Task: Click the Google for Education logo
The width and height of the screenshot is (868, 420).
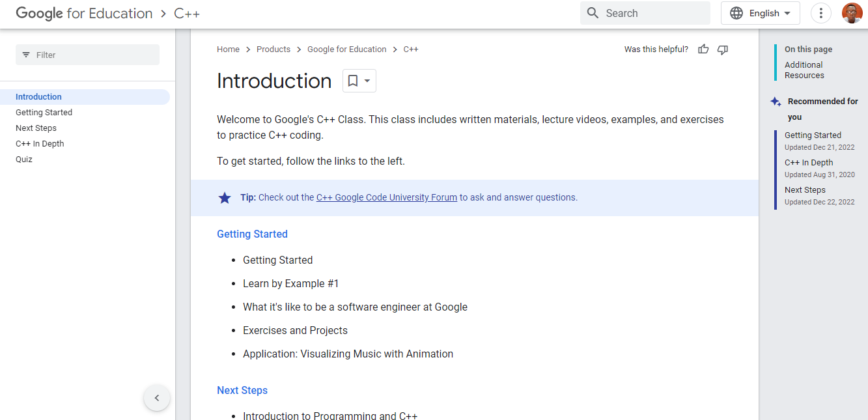Action: pyautogui.click(x=84, y=14)
